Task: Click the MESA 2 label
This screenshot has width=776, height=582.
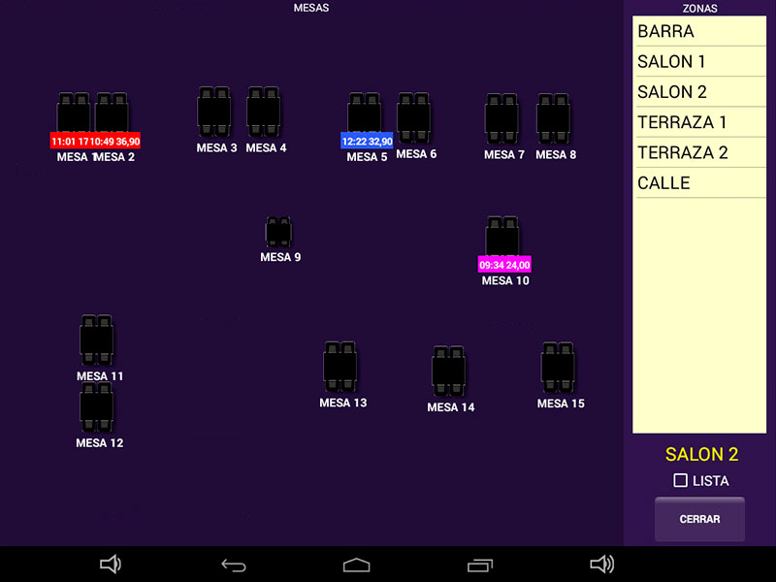Action: pos(114,157)
